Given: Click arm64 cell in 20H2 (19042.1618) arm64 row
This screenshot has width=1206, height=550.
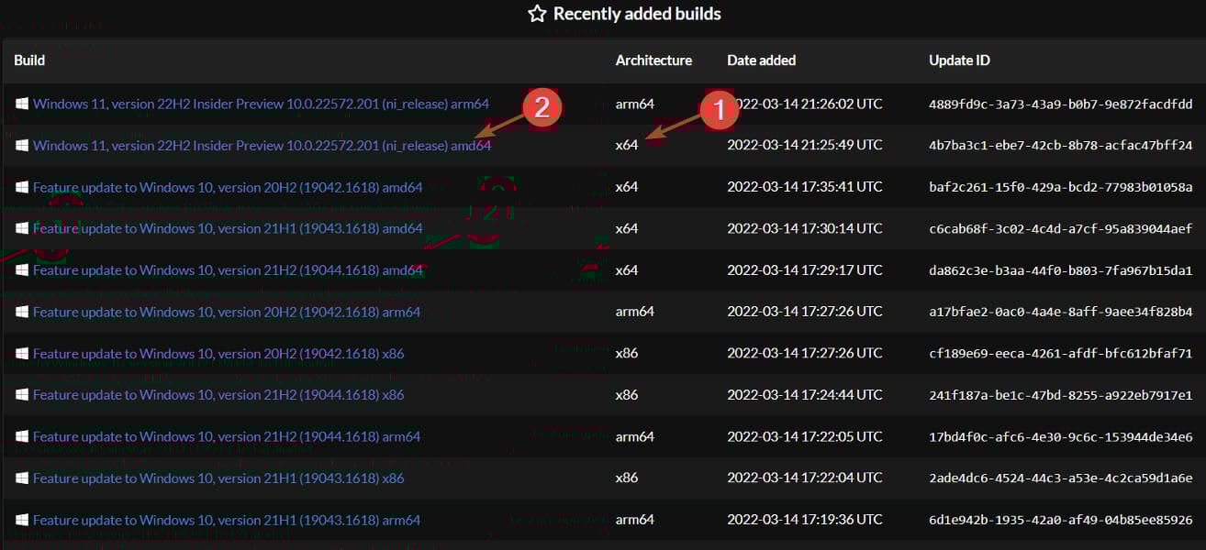Looking at the screenshot, I should [x=635, y=312].
